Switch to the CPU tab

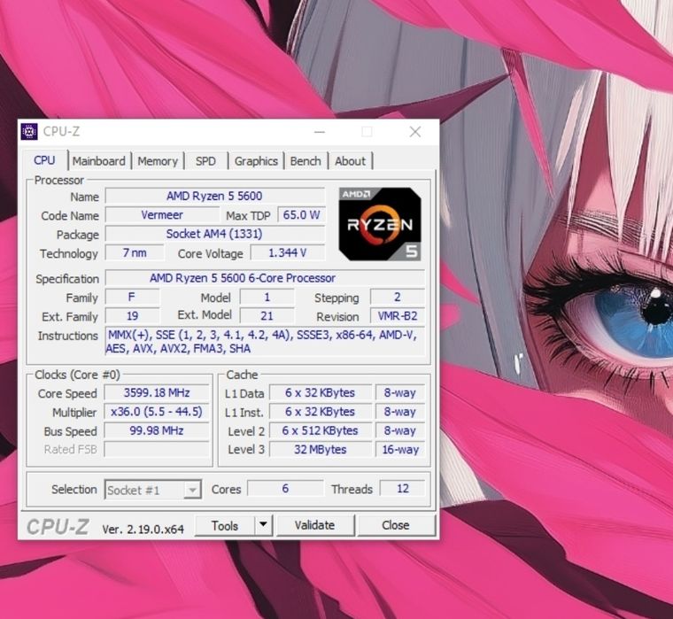coord(44,160)
